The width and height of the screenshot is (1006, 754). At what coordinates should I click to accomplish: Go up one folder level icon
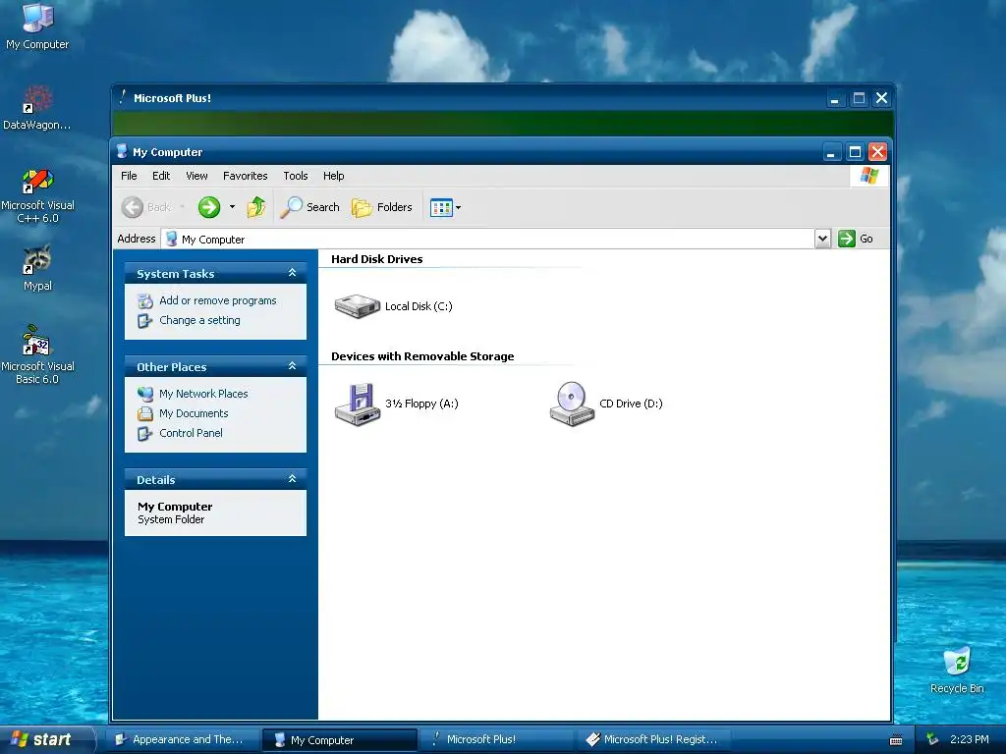[x=256, y=207]
